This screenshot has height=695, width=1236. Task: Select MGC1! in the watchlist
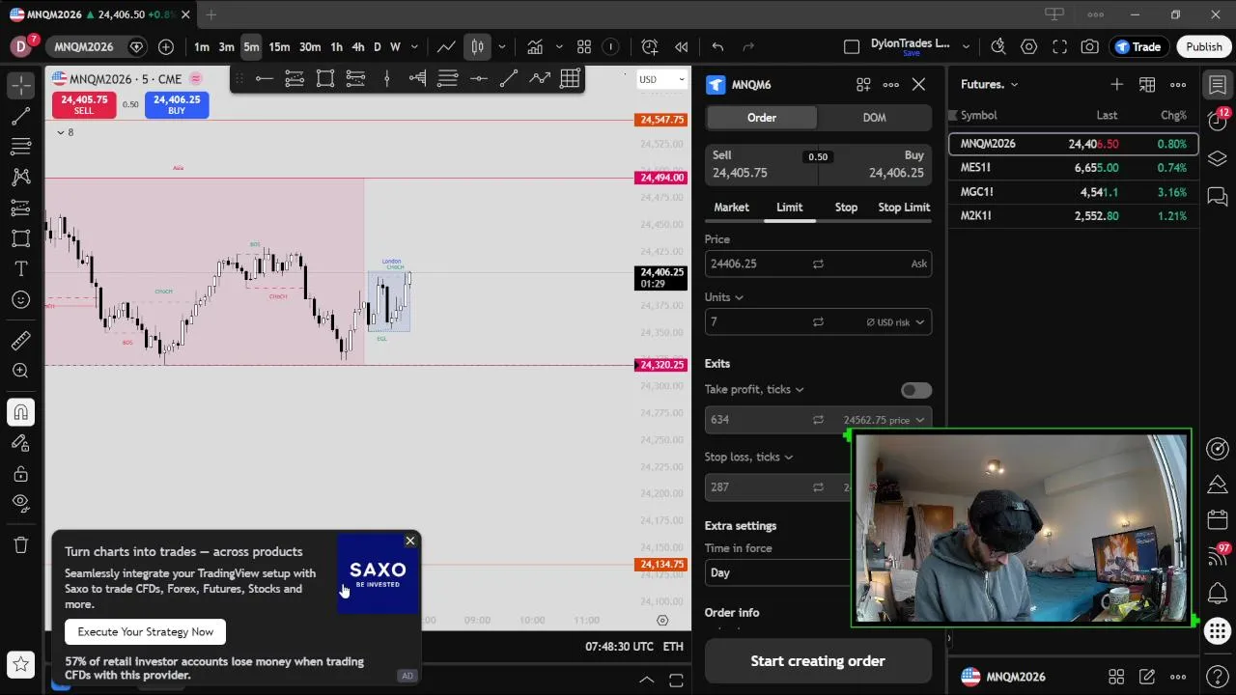(x=1074, y=192)
